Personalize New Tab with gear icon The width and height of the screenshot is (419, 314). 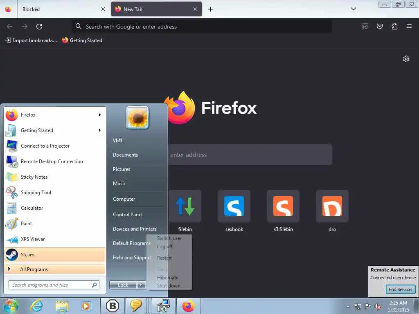[x=406, y=59]
